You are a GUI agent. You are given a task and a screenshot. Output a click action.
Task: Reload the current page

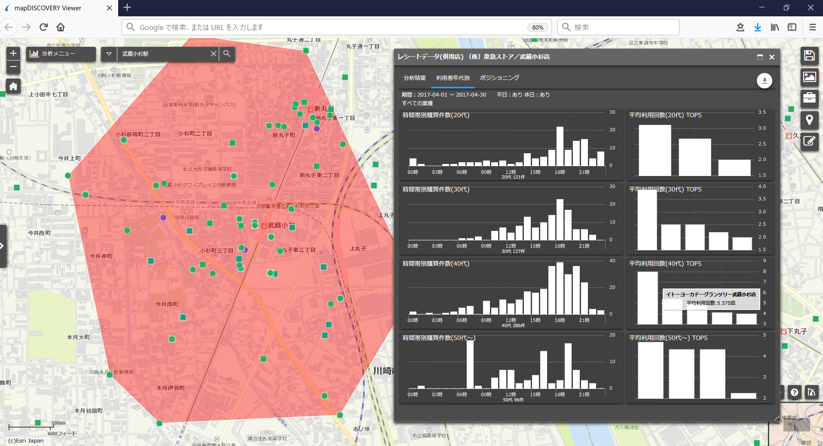(x=43, y=27)
